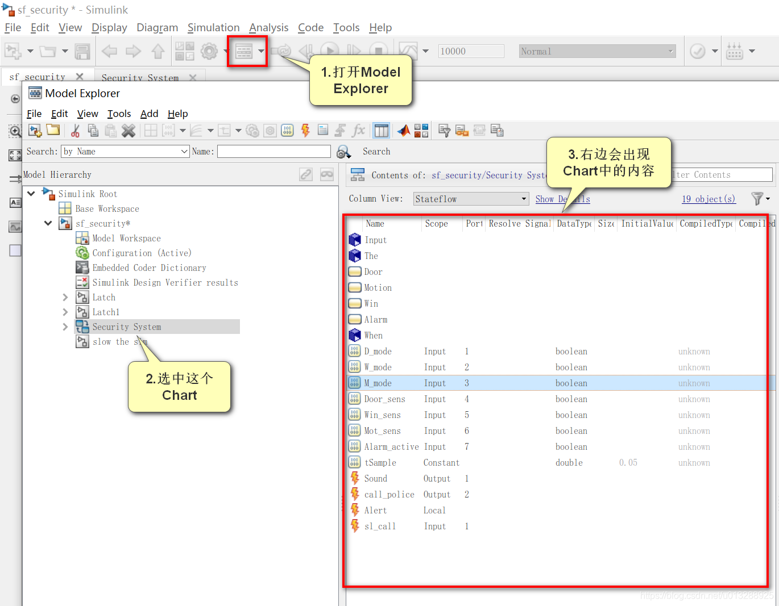Sort by DataType column header

tap(574, 224)
